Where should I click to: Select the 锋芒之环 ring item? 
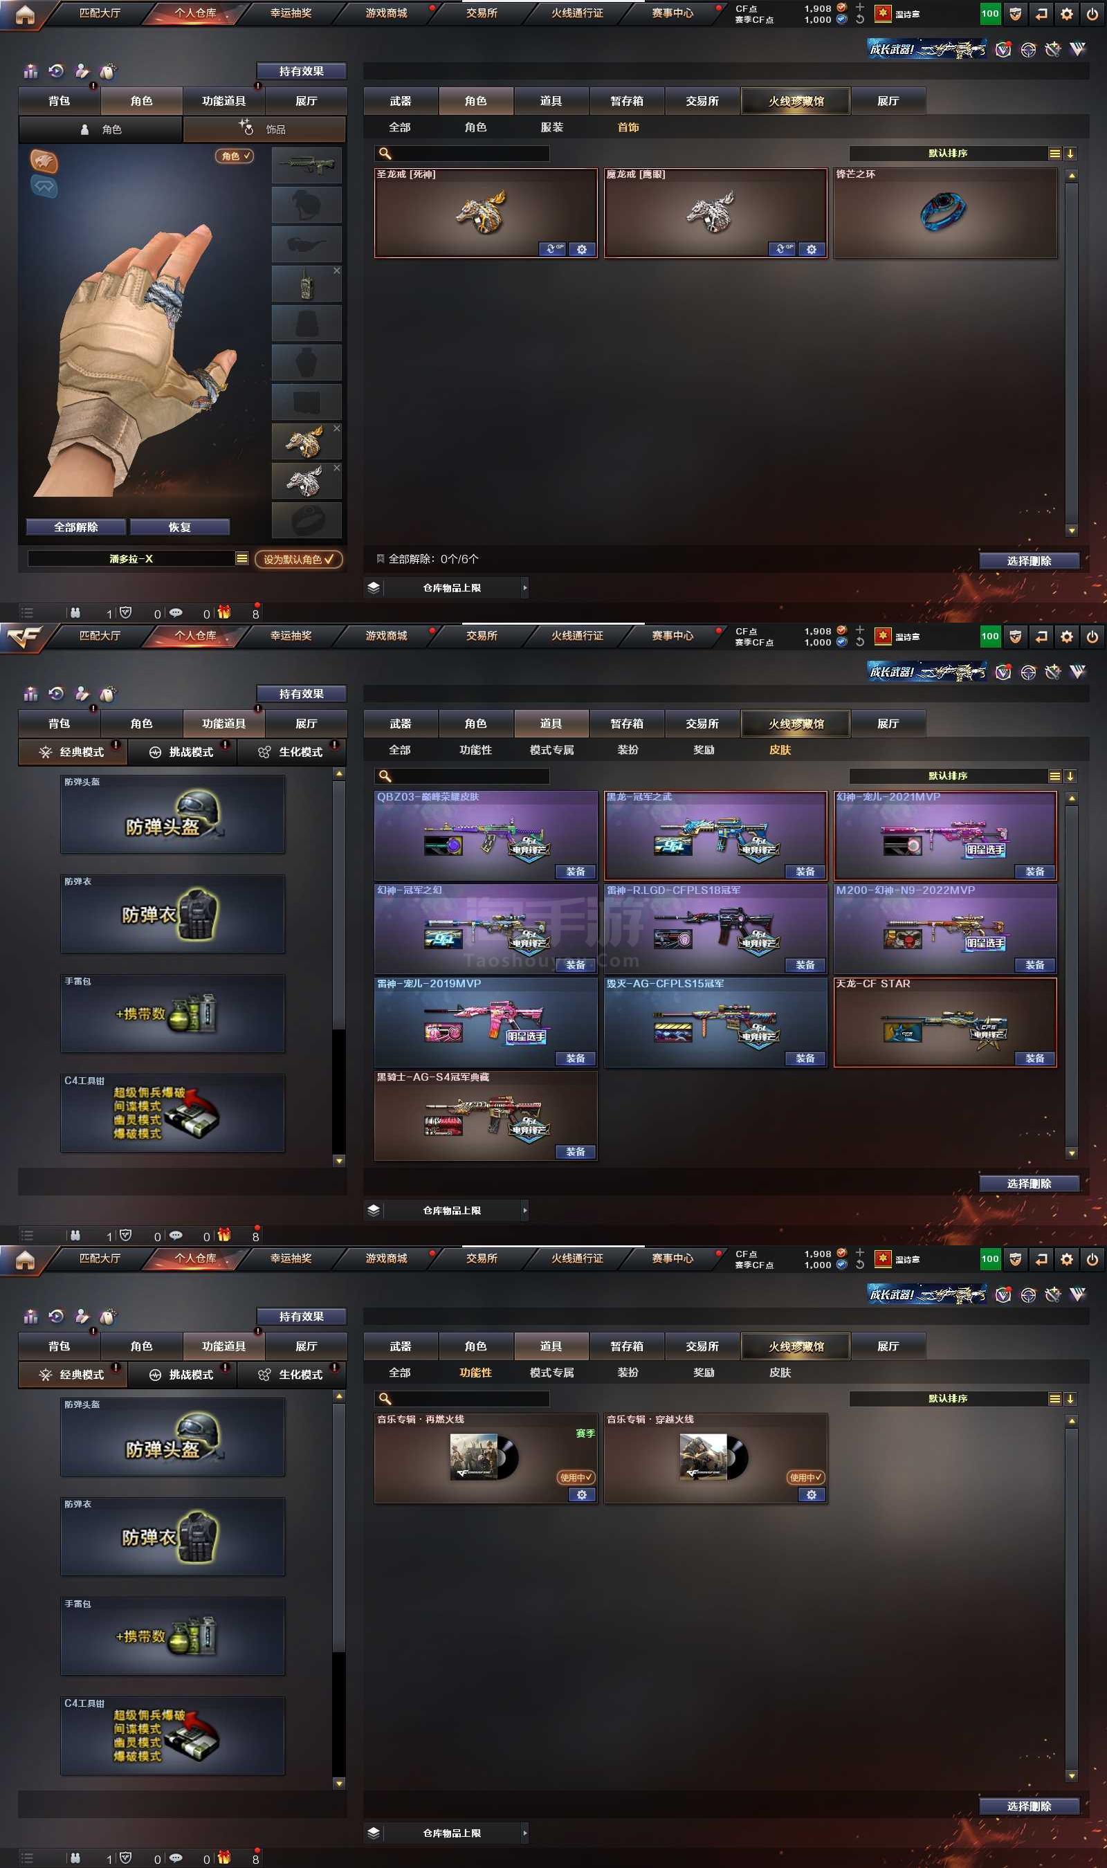[944, 213]
